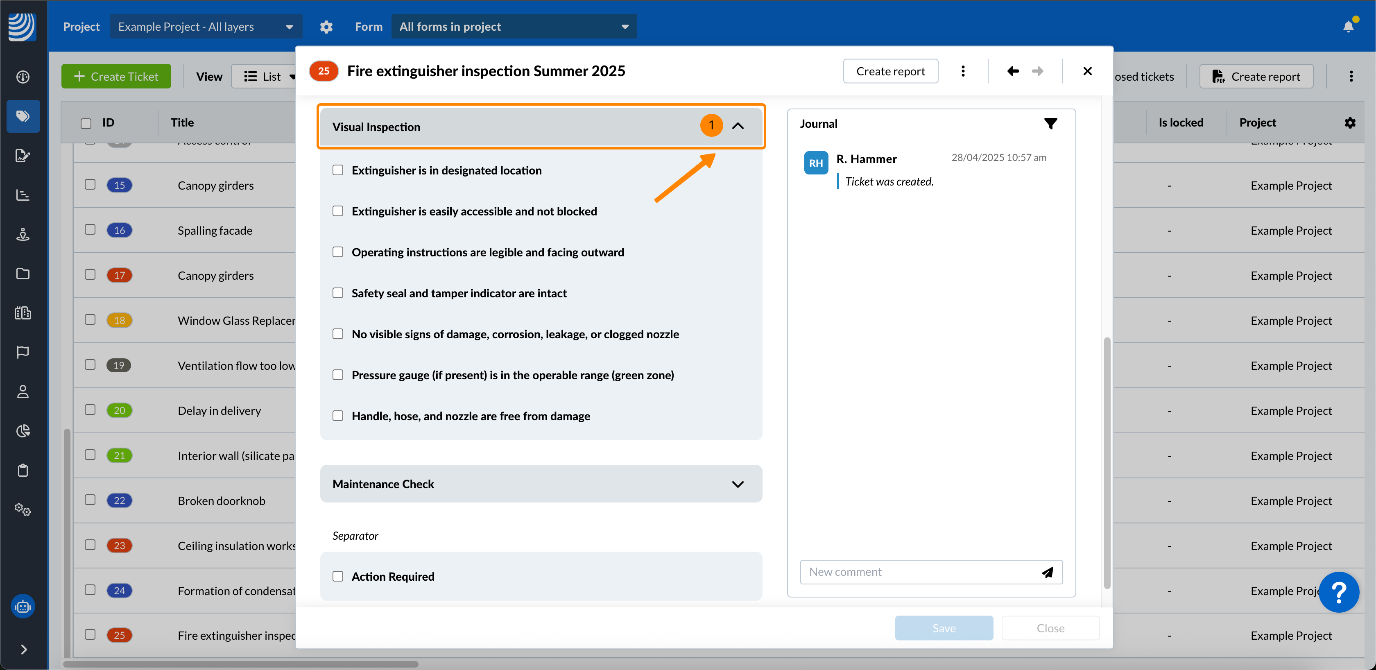Open the Example Project layers dropdown
Viewport: 1376px width, 670px height.
point(206,27)
